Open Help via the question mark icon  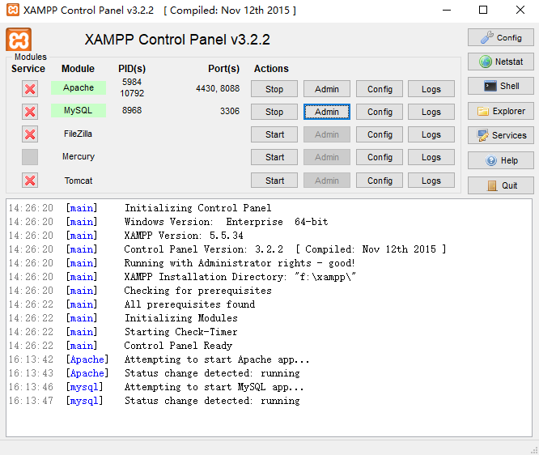click(500, 160)
